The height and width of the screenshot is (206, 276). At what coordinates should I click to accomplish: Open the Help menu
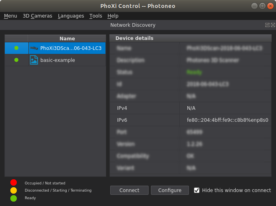[113, 16]
